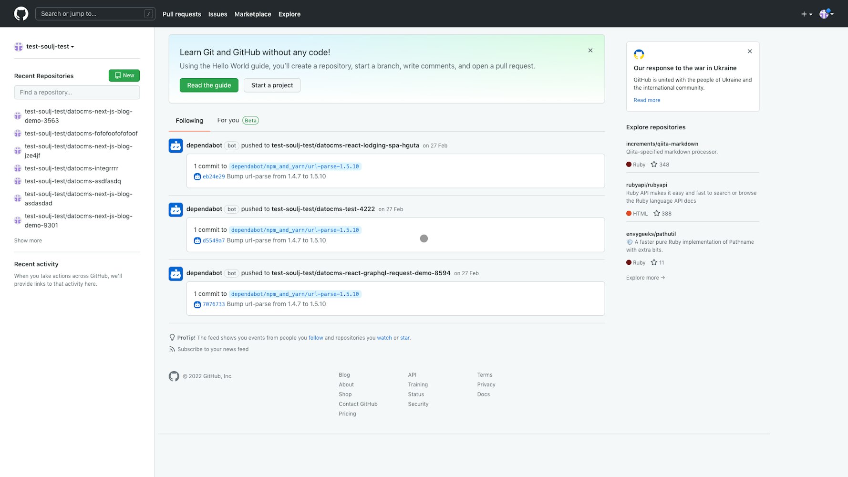Viewport: 848px width, 477px height.
Task: Open Pull requests in top navigation
Action: click(x=182, y=14)
